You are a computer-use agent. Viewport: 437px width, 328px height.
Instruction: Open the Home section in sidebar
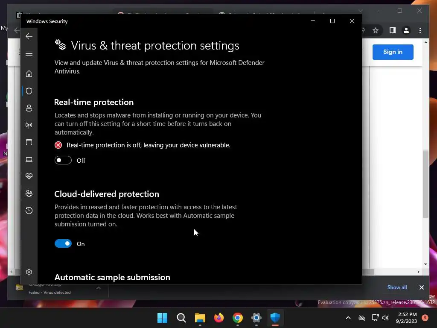tap(29, 74)
